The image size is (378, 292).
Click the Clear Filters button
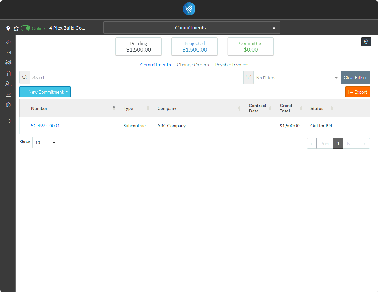355,77
